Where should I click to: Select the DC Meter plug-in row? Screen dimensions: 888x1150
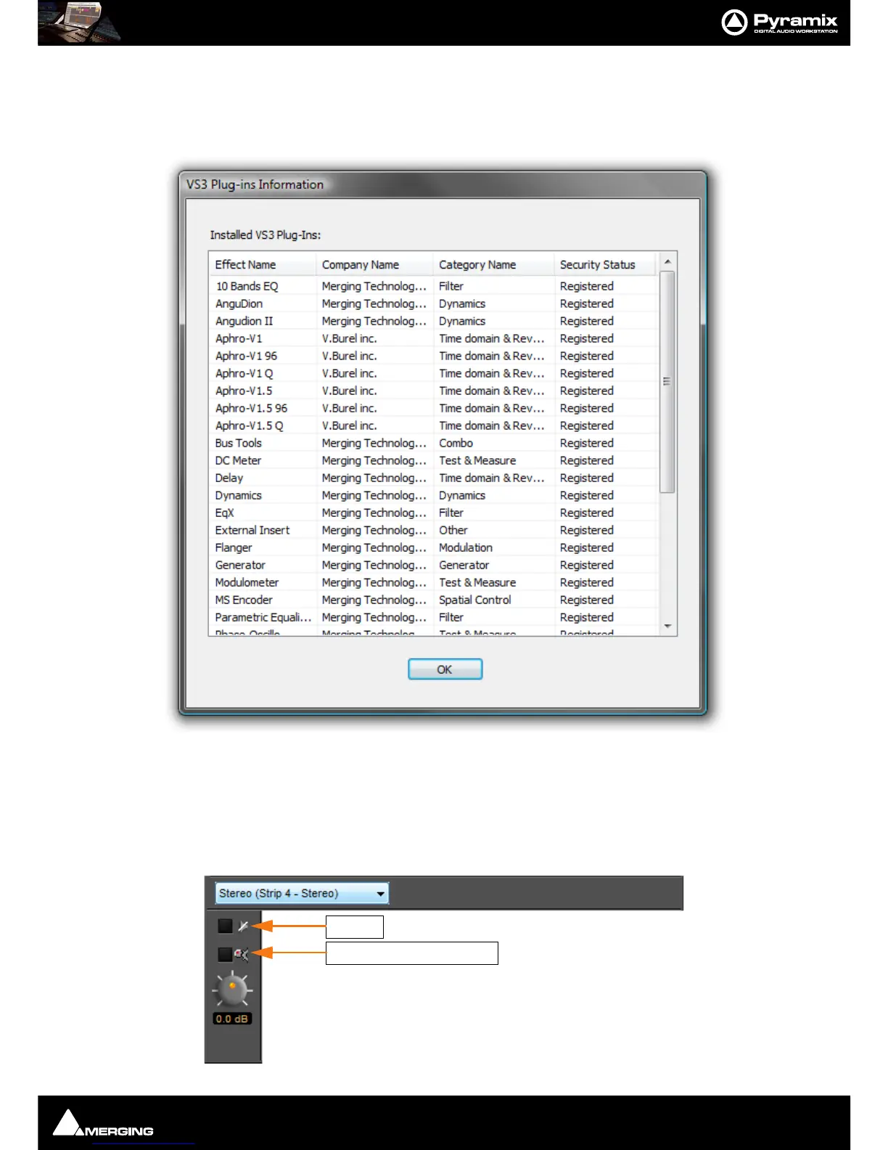tap(434, 460)
